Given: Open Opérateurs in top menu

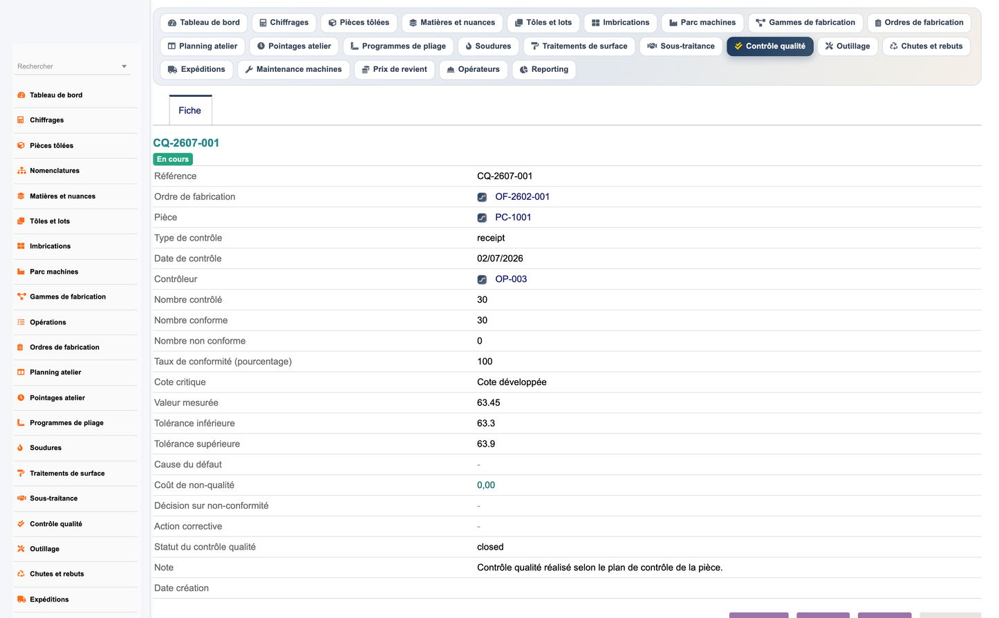Looking at the screenshot, I should tap(474, 70).
